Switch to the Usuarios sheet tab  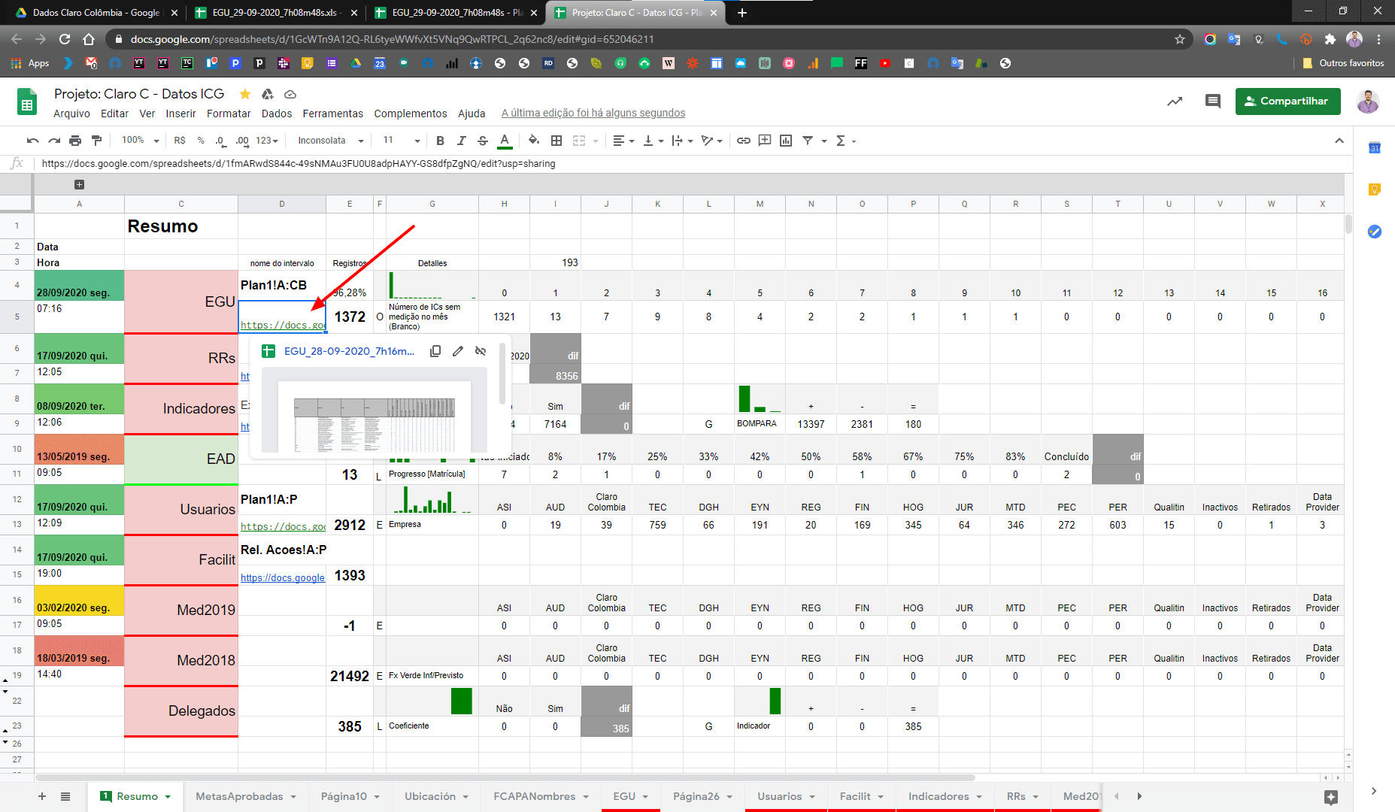pos(779,796)
